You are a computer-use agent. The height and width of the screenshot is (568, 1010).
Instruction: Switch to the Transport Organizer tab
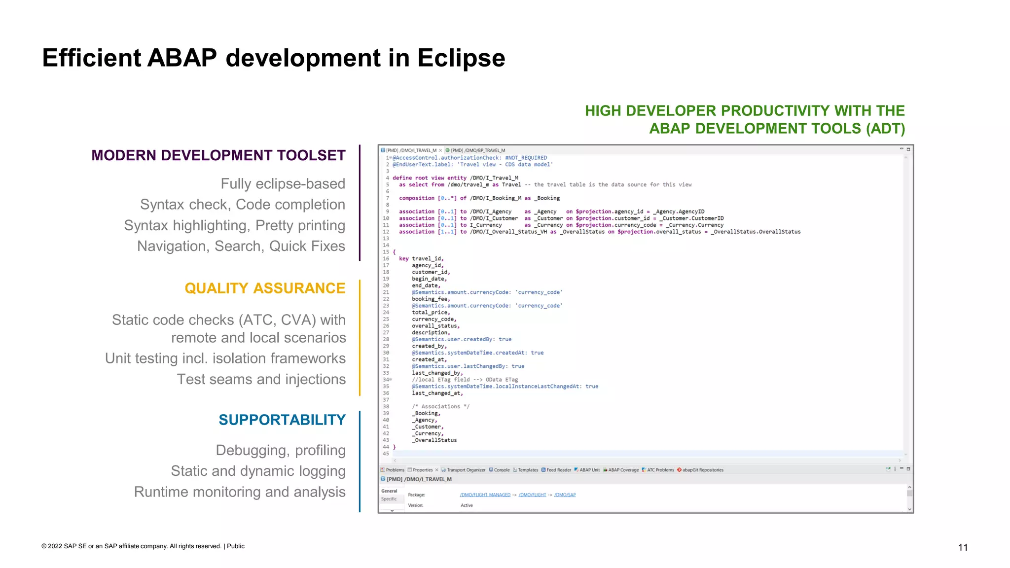pyautogui.click(x=466, y=470)
